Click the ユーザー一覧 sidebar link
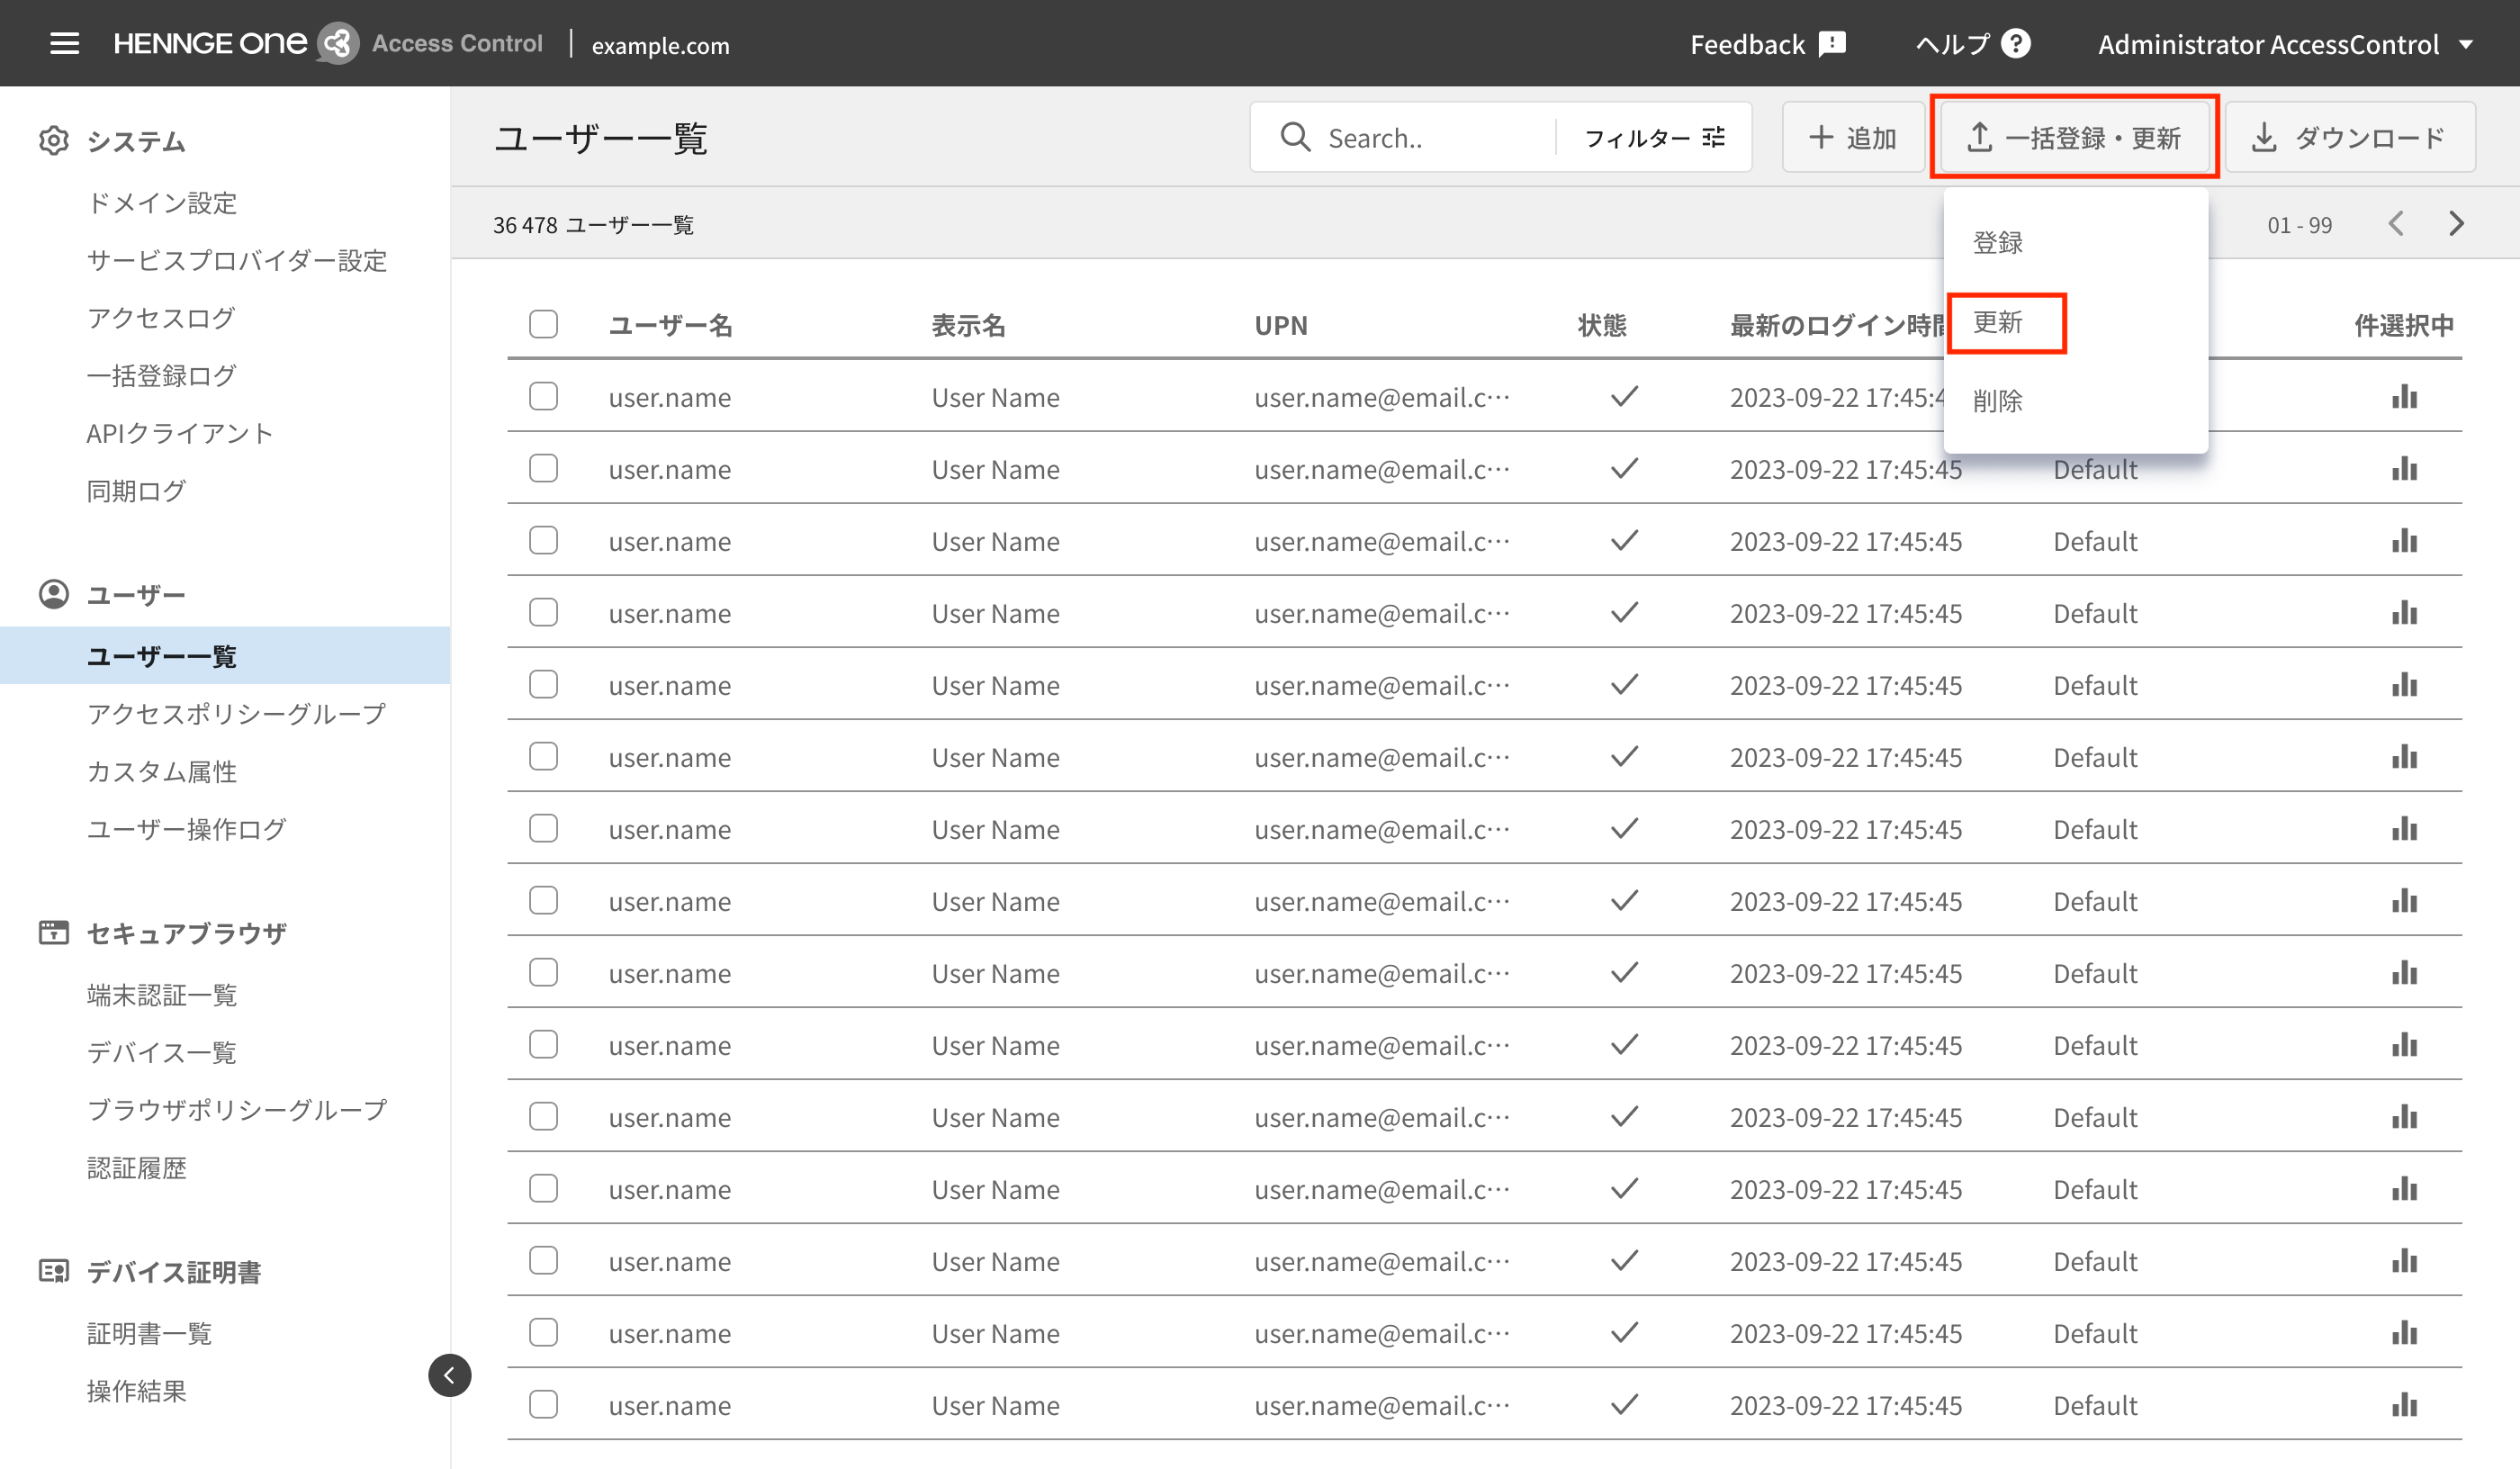 tap(163, 656)
